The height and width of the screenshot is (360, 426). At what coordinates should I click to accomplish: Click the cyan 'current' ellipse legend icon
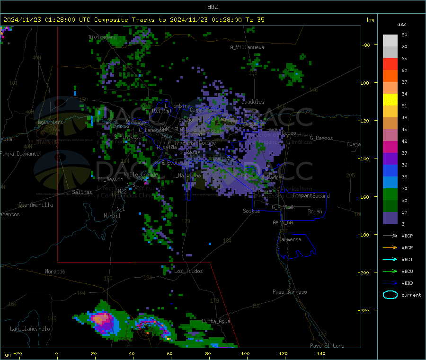click(390, 295)
